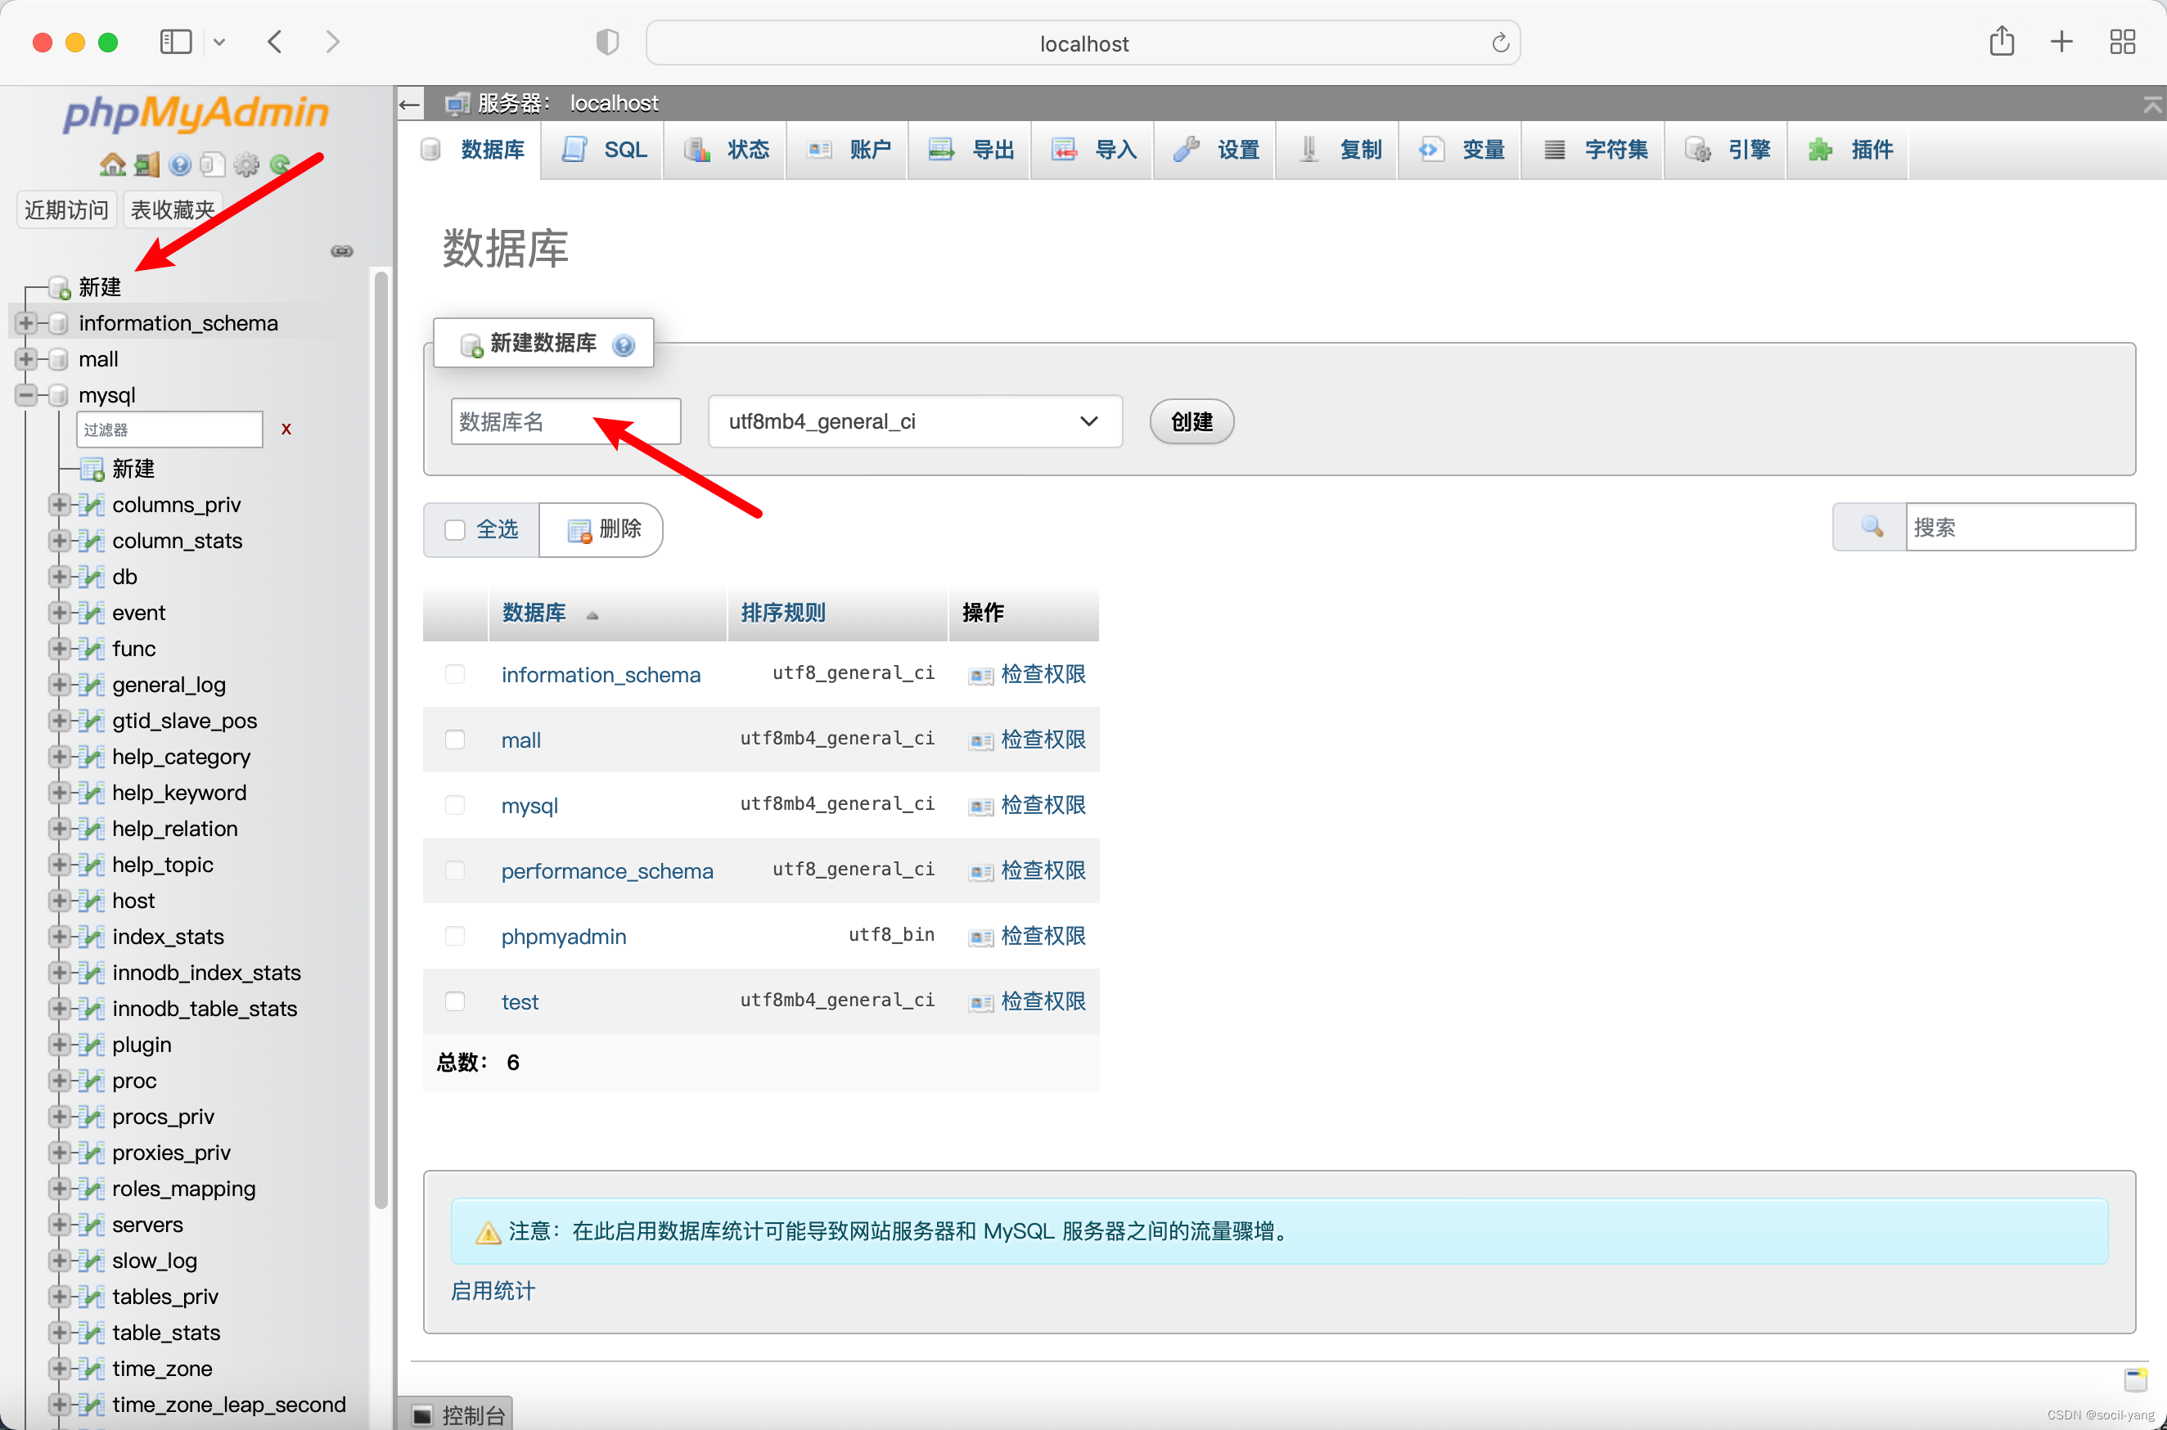The image size is (2167, 1430).
Task: Open the 导出 export tab
Action: pos(971,150)
